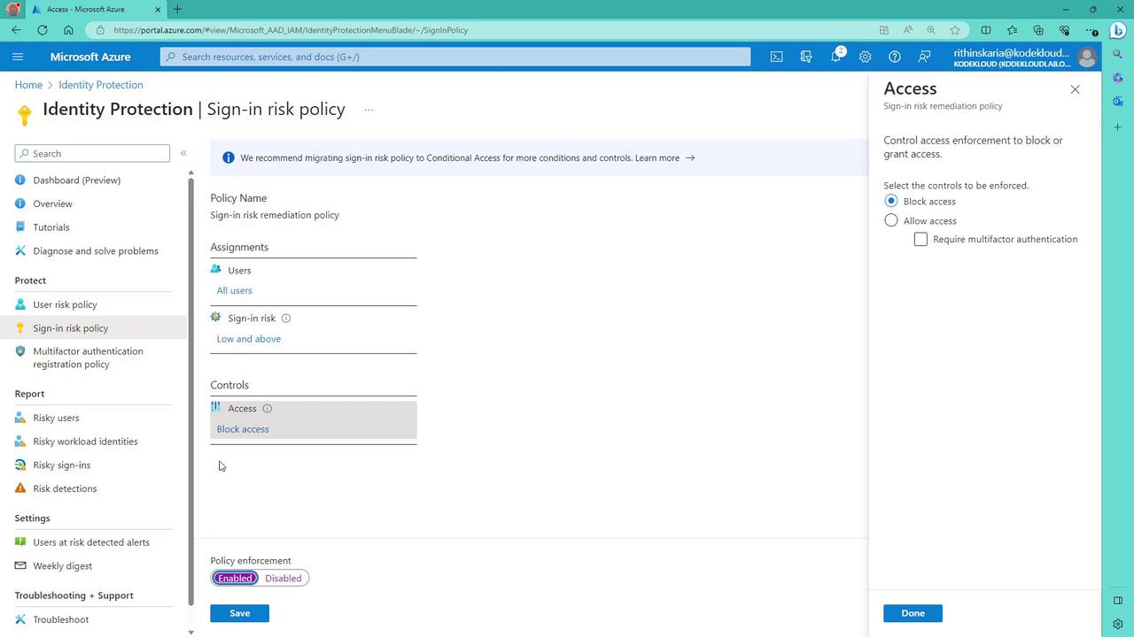Click the sidebar menu Search box
The image size is (1134, 637).
92,154
